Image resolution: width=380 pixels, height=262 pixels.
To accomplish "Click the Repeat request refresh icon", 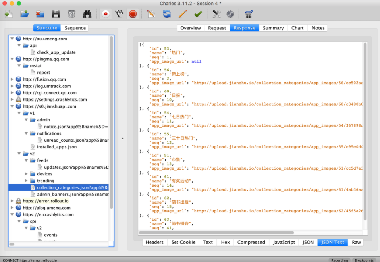I will pyautogui.click(x=167, y=14).
